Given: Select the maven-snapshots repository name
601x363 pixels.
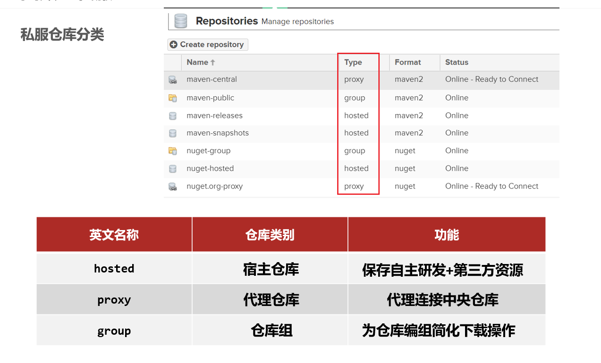Looking at the screenshot, I should (218, 133).
